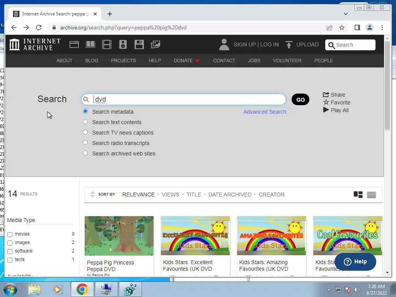
Task: Open Chrome tab search chevron
Action: 345,14
